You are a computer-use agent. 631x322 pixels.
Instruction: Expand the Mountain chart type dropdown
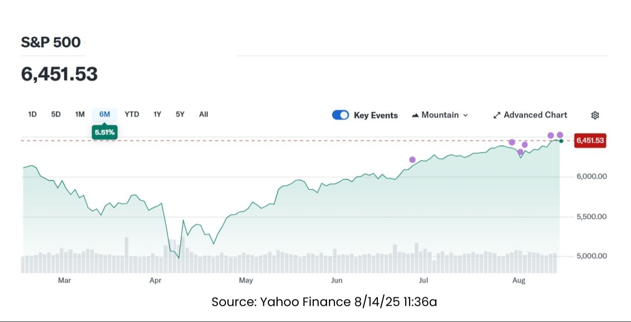tap(465, 115)
